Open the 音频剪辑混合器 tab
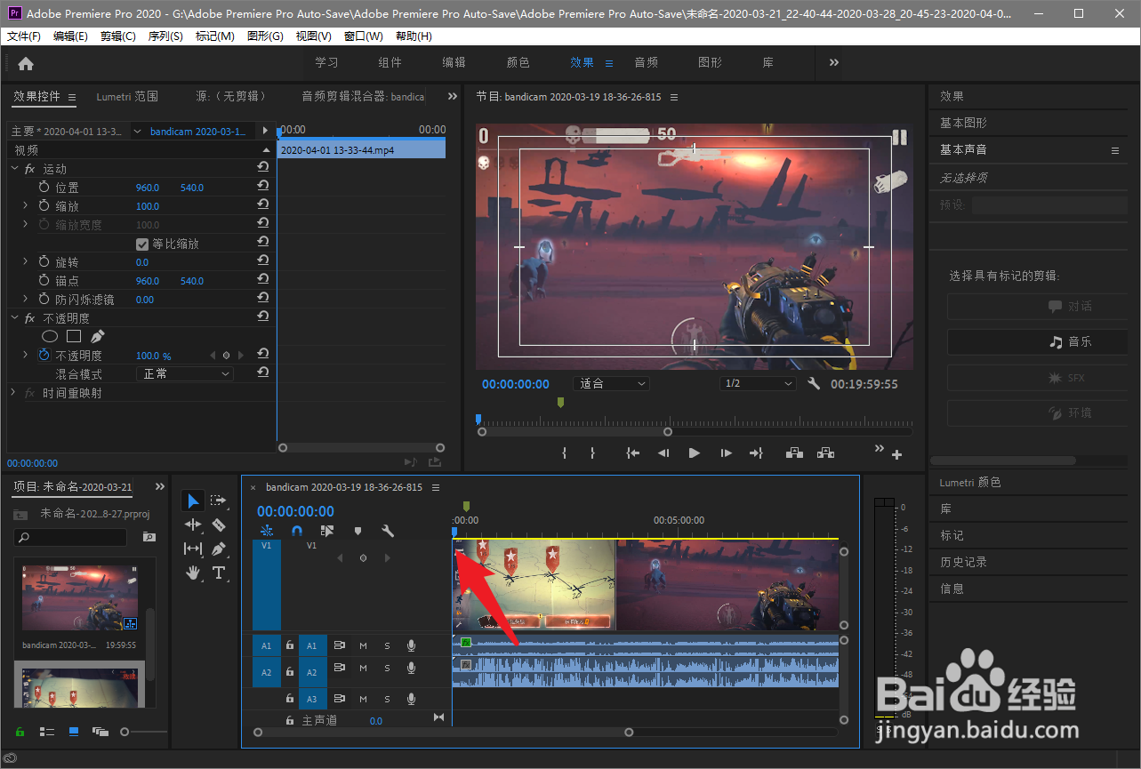 [x=363, y=96]
